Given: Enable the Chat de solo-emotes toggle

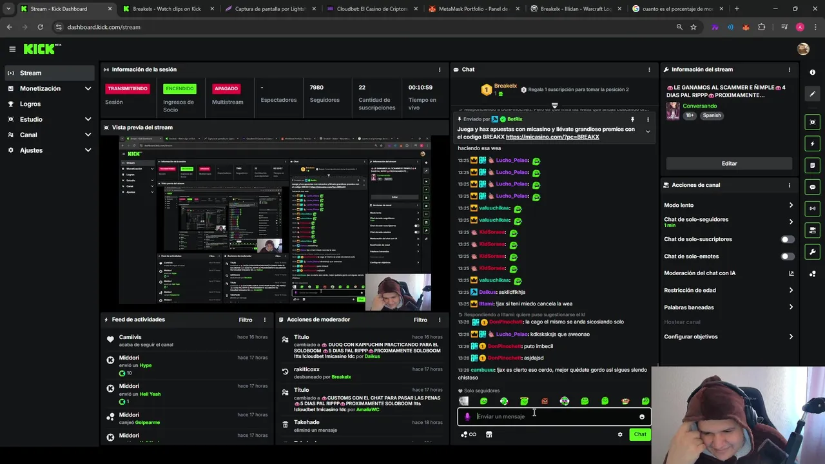Looking at the screenshot, I should click(788, 256).
